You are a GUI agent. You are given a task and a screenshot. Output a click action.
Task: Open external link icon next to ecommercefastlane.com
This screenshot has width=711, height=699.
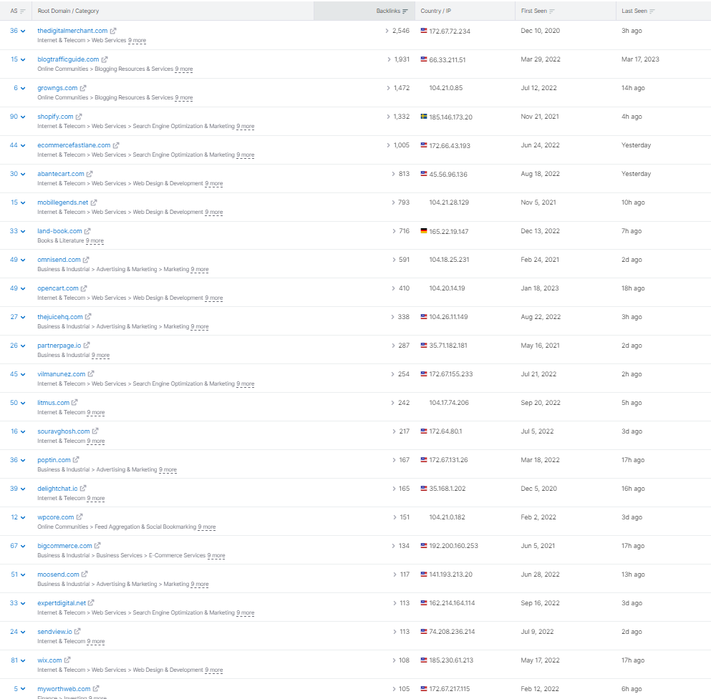click(x=115, y=145)
